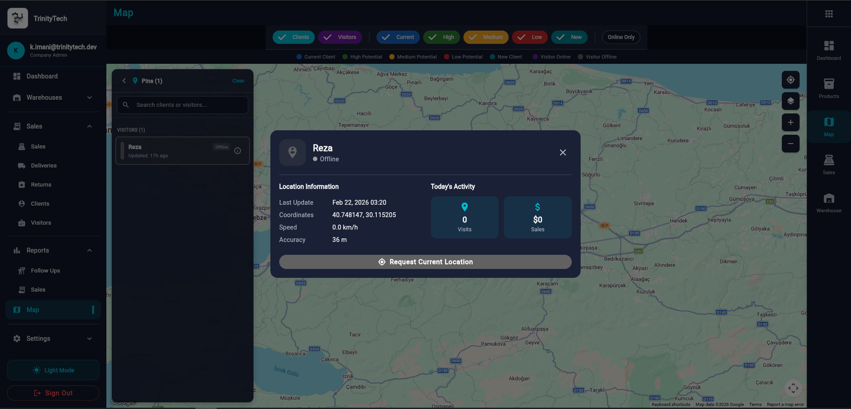Zoom in using the plus button on map
This screenshot has height=409, width=851.
pos(790,122)
